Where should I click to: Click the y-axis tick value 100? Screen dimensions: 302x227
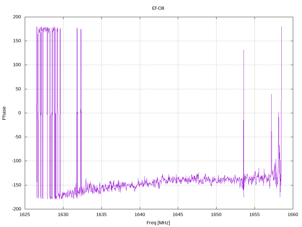point(17,65)
